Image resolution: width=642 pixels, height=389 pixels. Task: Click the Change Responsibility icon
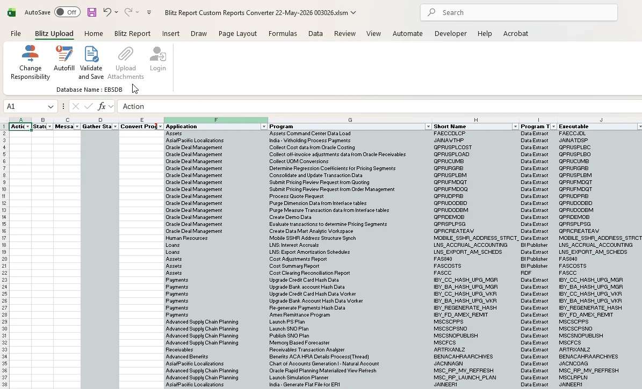[30, 54]
